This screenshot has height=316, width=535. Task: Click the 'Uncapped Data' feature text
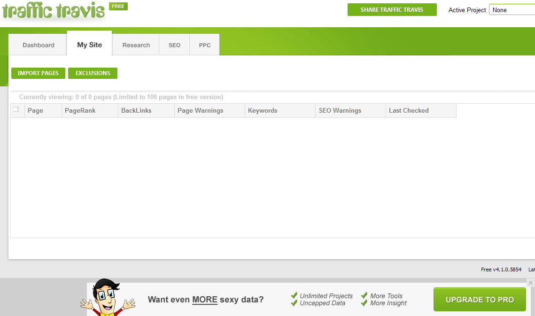point(322,303)
